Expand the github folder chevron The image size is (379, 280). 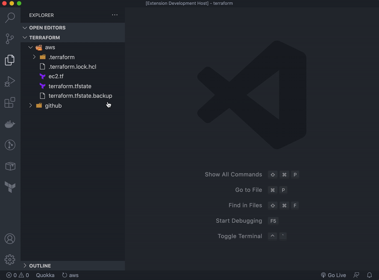coord(30,106)
